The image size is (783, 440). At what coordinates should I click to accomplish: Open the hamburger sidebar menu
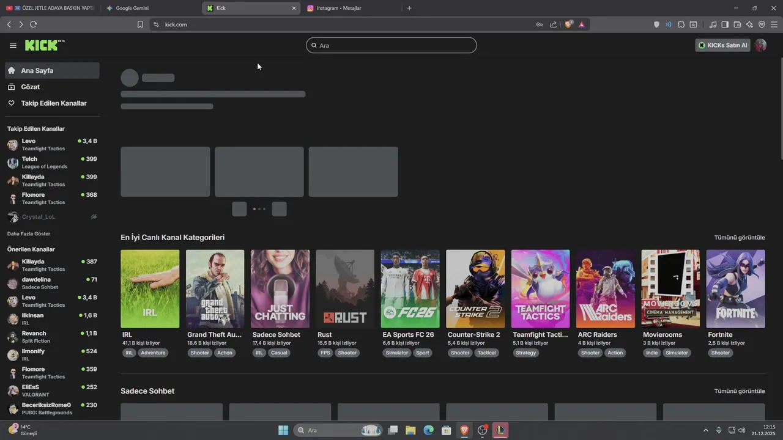coord(13,45)
